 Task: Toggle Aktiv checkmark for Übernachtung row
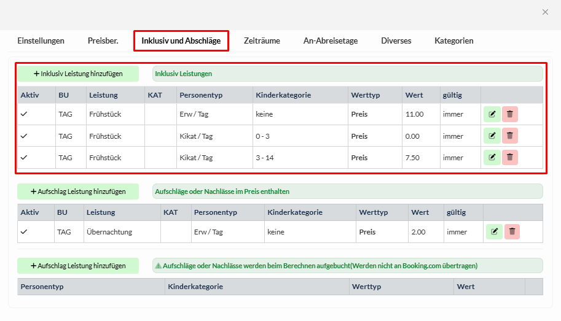pos(24,232)
